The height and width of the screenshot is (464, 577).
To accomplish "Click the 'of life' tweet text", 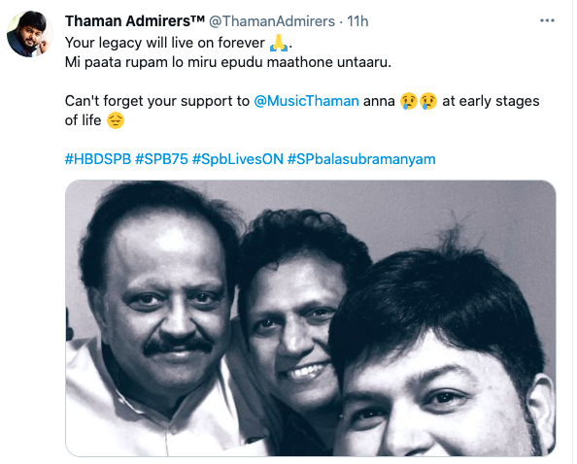I will point(84,120).
